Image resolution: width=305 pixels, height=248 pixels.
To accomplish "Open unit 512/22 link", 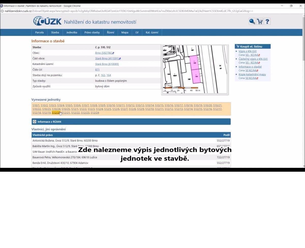I will (x=75, y=113).
